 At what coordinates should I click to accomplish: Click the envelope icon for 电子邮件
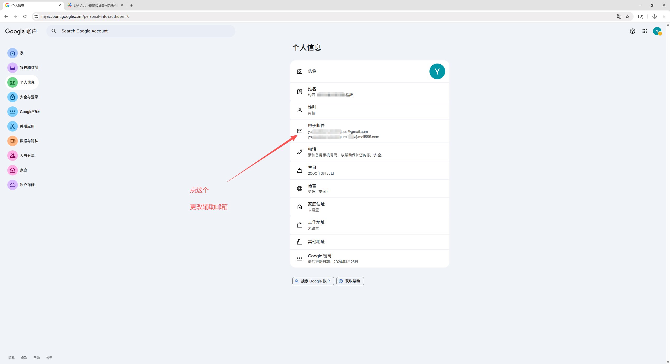coord(300,131)
